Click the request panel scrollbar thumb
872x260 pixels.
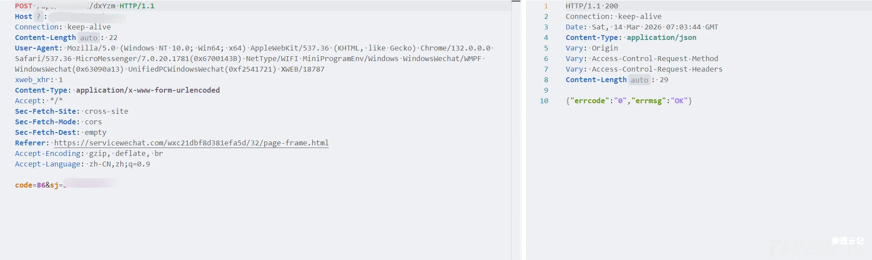pyautogui.click(x=516, y=1)
